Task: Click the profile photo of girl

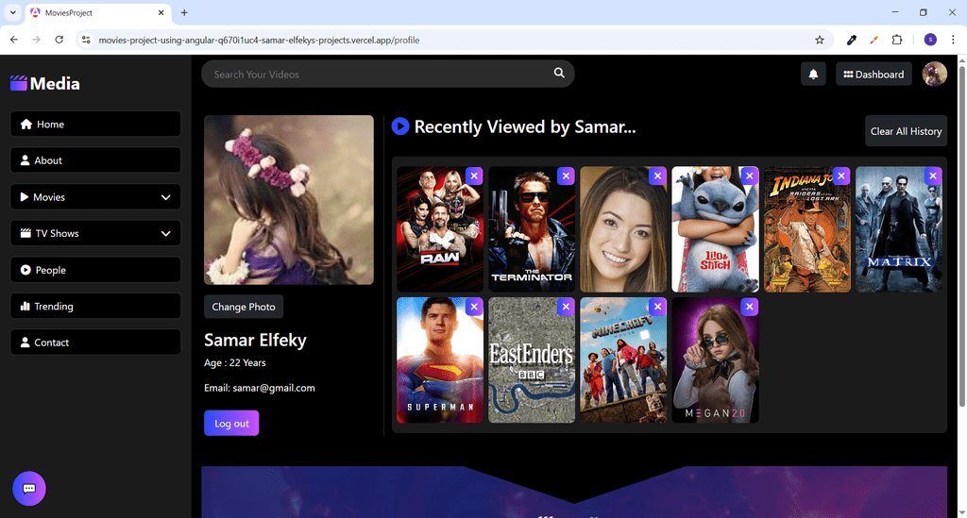Action: 289,200
